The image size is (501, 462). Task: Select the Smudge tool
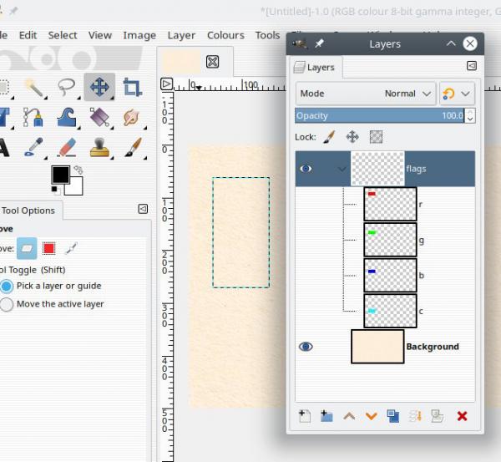(132, 117)
